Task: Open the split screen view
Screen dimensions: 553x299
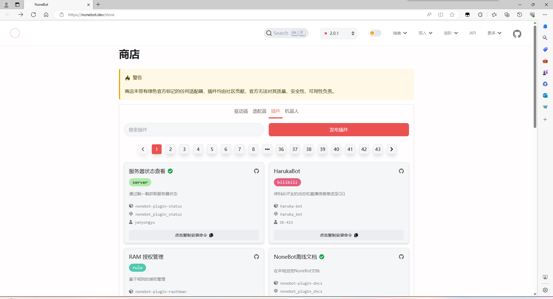Action: click(x=441, y=15)
